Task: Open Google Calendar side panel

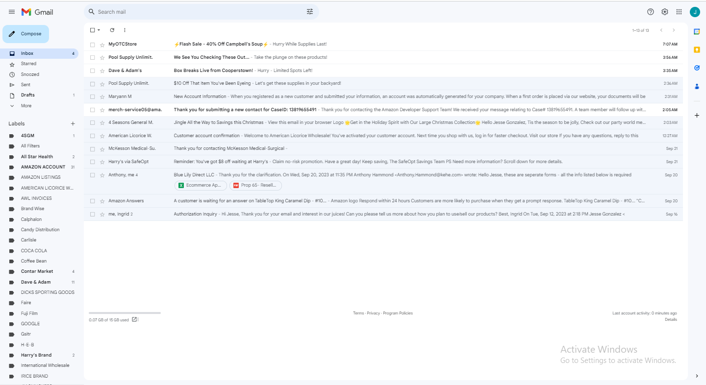Action: (697, 31)
